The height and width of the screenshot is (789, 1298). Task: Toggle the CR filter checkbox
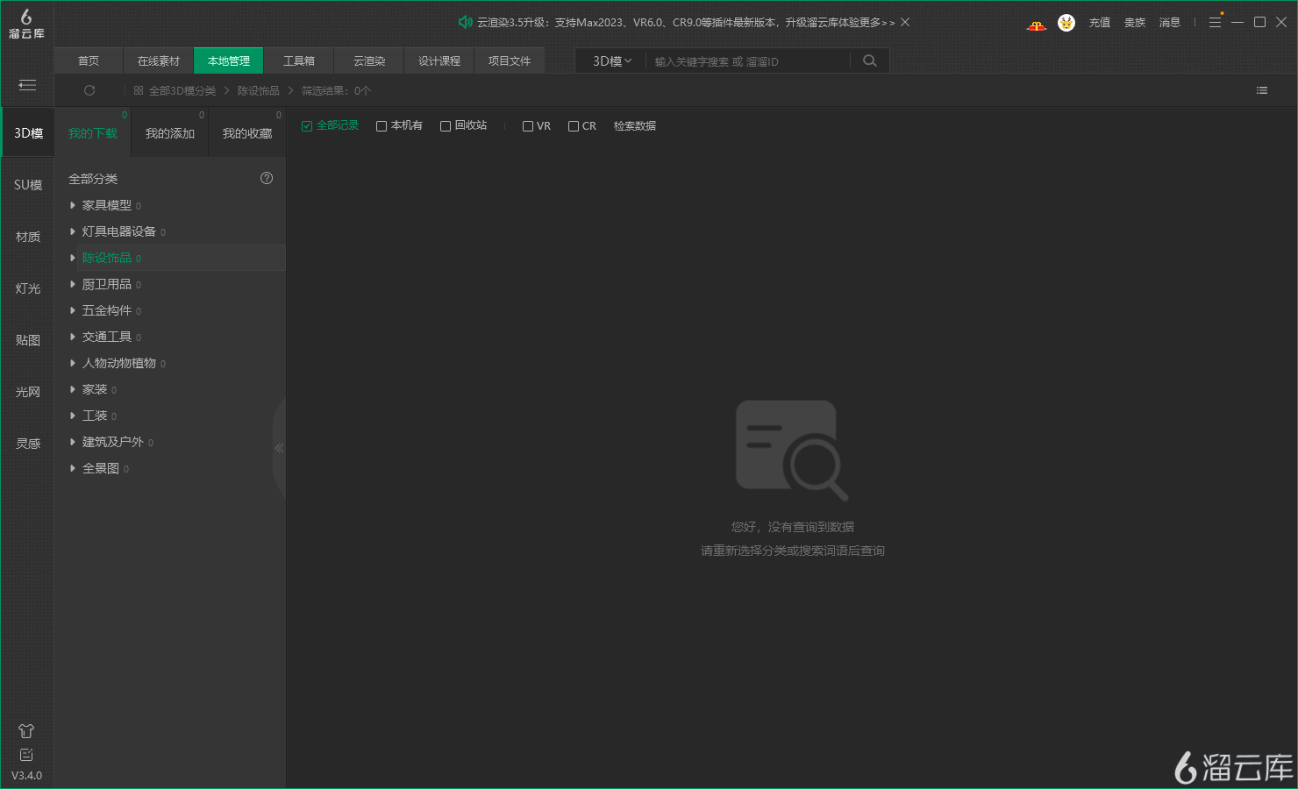tap(574, 126)
